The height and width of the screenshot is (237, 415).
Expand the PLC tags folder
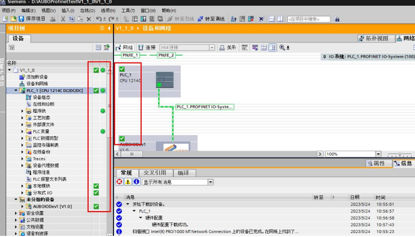click(x=22, y=131)
